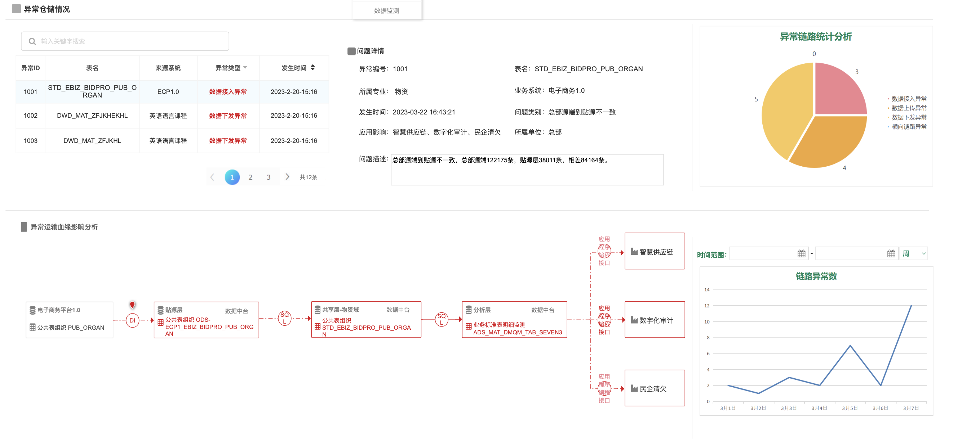Select table row with ID 1003
971x442 pixels.
click(172, 140)
